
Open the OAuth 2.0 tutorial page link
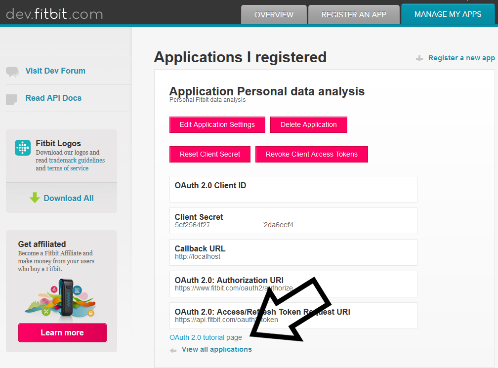click(x=206, y=337)
